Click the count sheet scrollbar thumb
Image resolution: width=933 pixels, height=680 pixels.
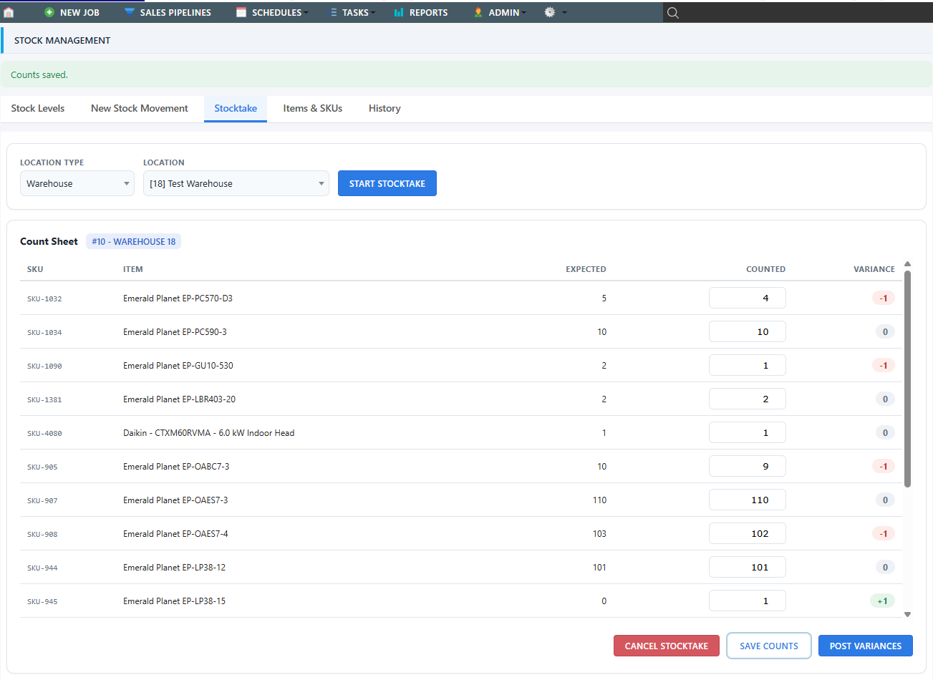tap(907, 379)
